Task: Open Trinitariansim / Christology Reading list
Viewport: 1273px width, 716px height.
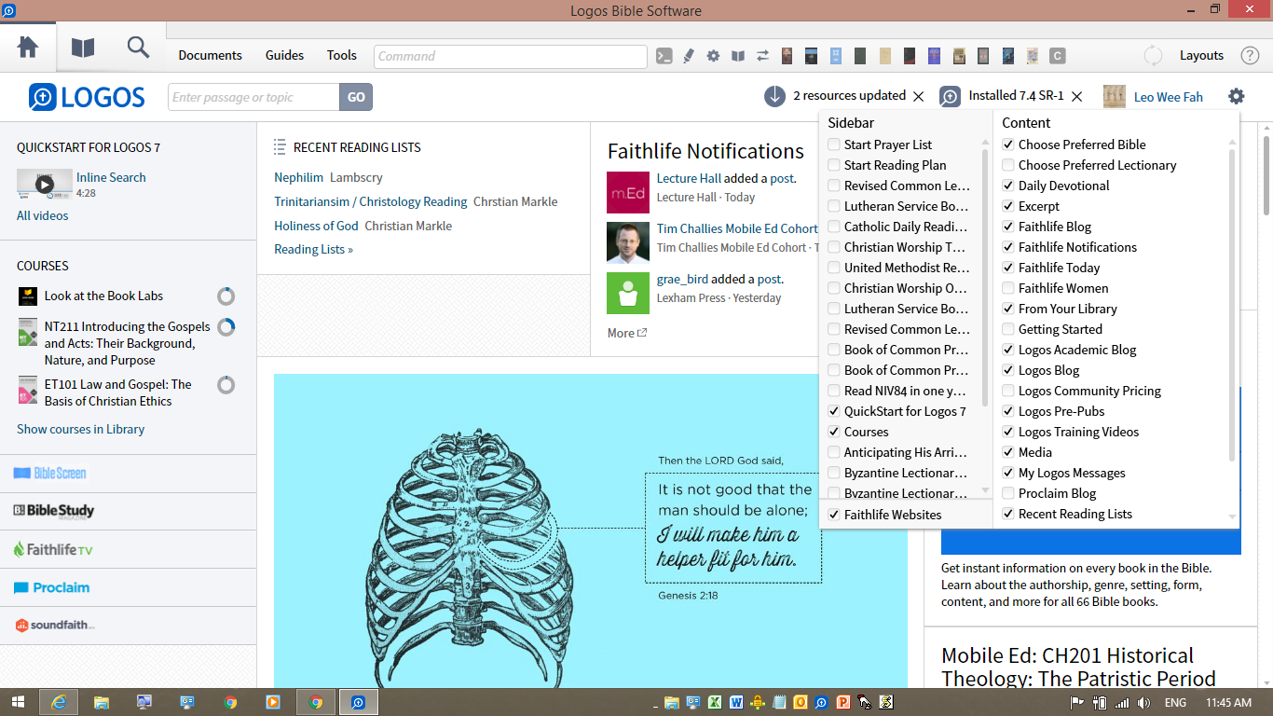Action: [371, 201]
